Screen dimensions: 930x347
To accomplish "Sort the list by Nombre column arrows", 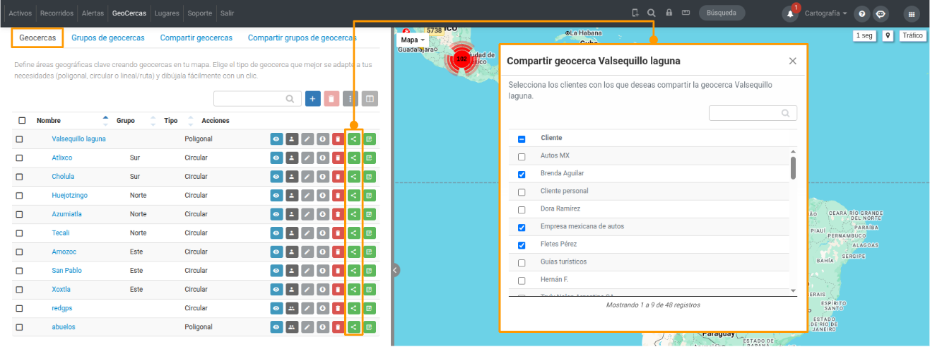I will 106,121.
